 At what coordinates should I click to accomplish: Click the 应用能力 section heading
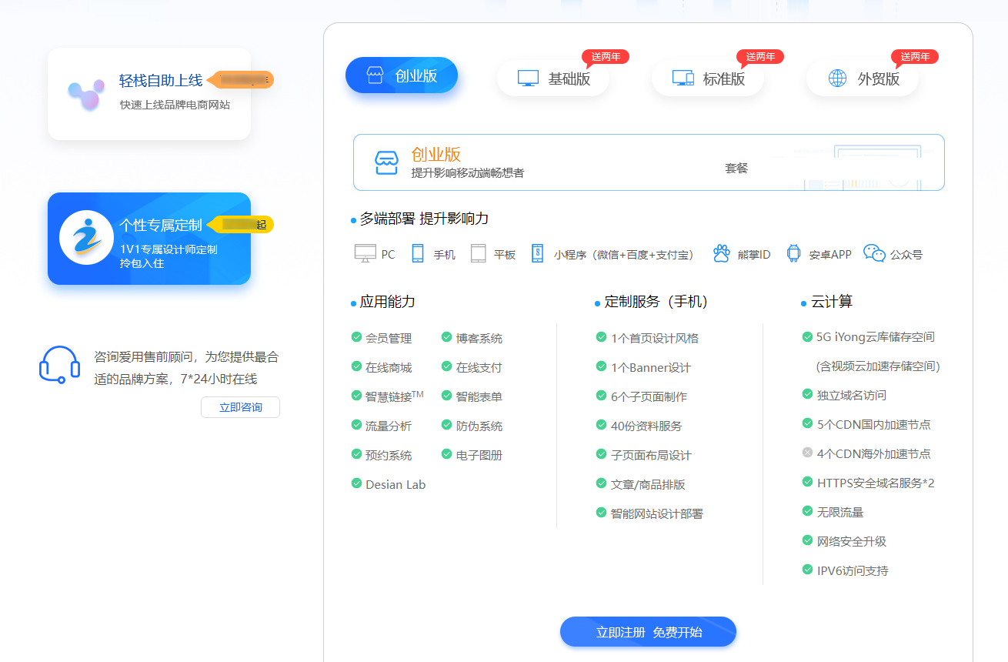click(388, 302)
